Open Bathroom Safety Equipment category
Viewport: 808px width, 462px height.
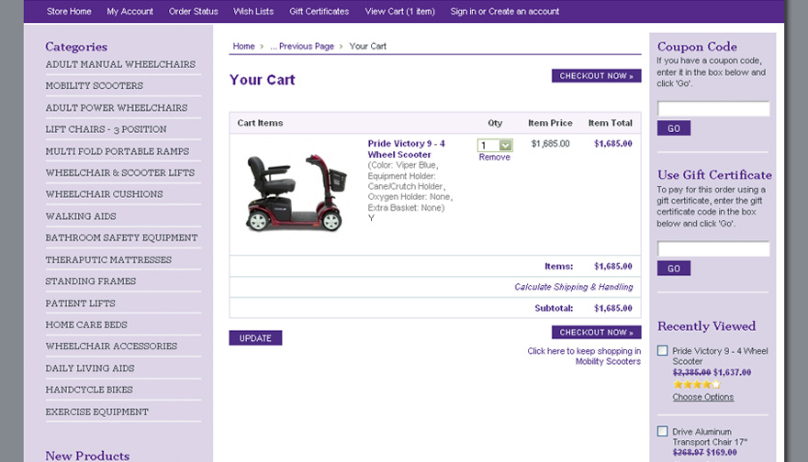point(121,237)
